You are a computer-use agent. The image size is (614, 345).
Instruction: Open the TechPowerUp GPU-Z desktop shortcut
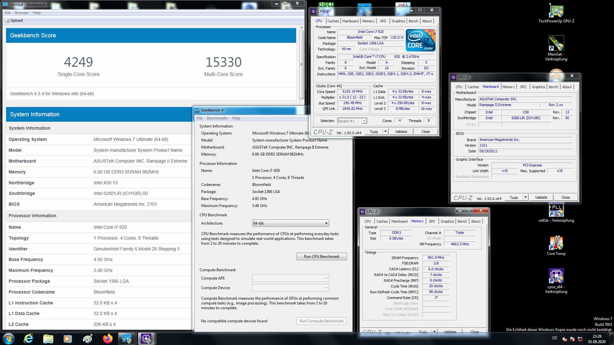(556, 13)
